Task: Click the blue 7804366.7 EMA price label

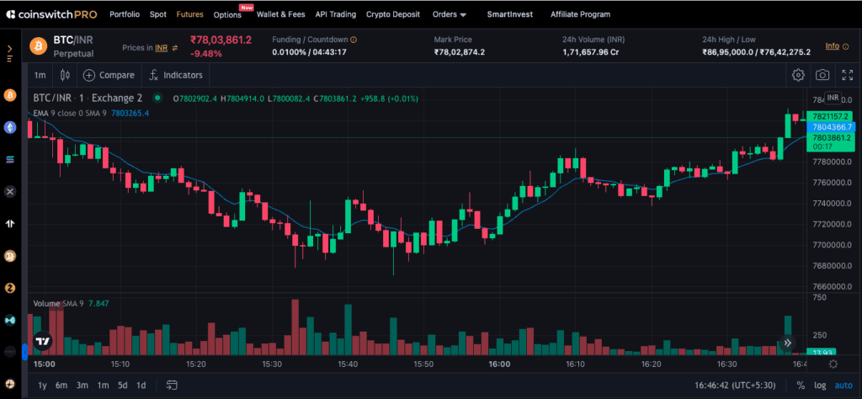Action: pyautogui.click(x=832, y=127)
